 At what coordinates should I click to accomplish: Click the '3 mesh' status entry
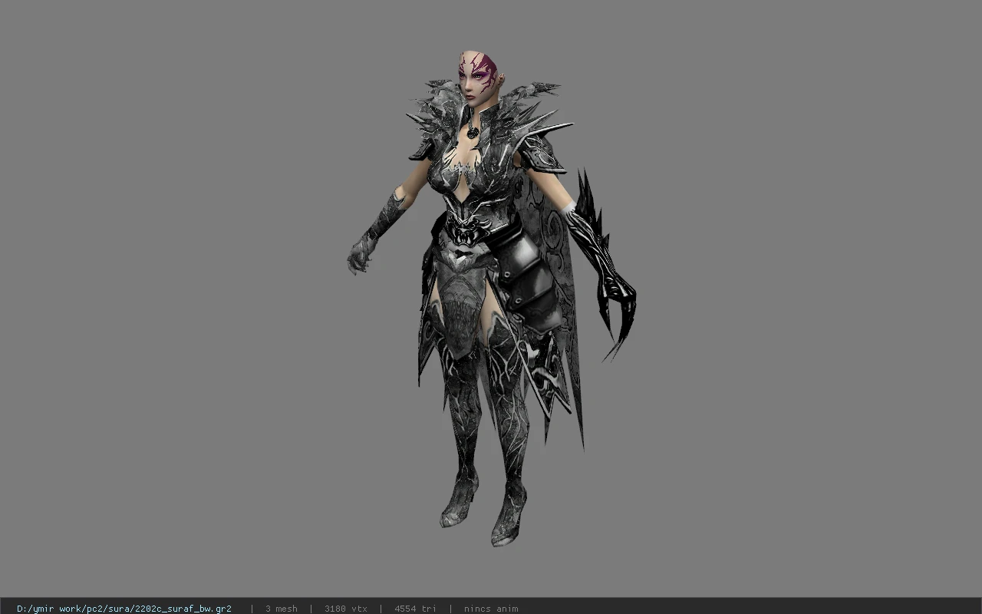[282, 609]
